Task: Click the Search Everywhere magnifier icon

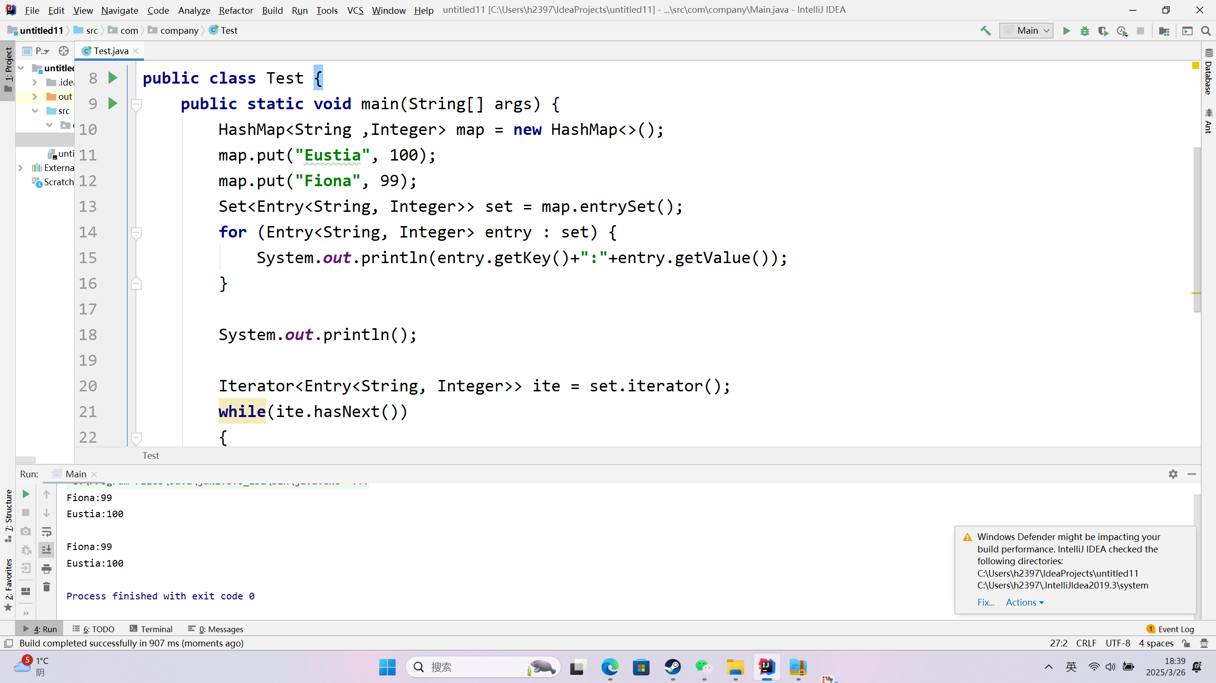Action: [1206, 31]
